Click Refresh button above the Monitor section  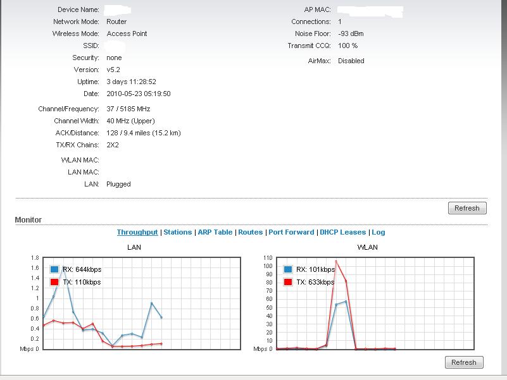coord(467,208)
